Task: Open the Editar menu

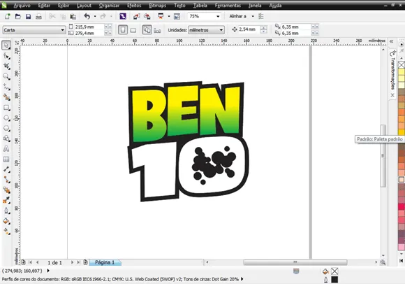Action: tap(44, 6)
